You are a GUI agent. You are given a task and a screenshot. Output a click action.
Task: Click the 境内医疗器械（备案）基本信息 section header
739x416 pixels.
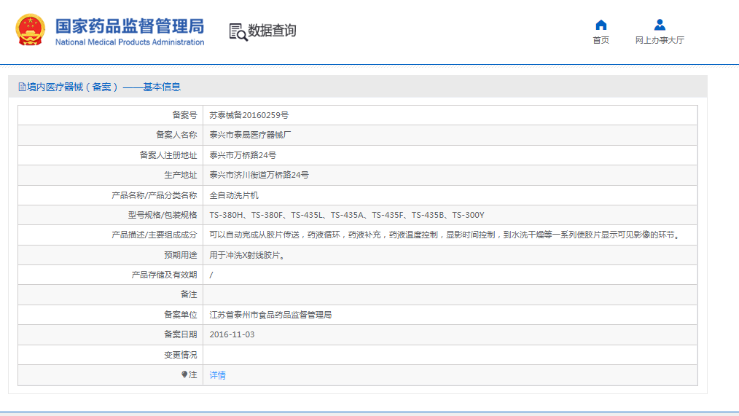[103, 87]
